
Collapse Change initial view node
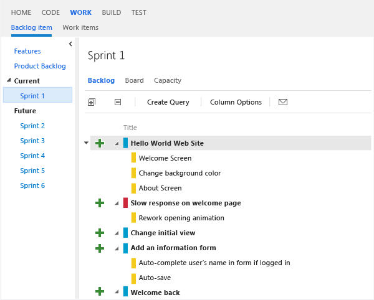tap(117, 233)
